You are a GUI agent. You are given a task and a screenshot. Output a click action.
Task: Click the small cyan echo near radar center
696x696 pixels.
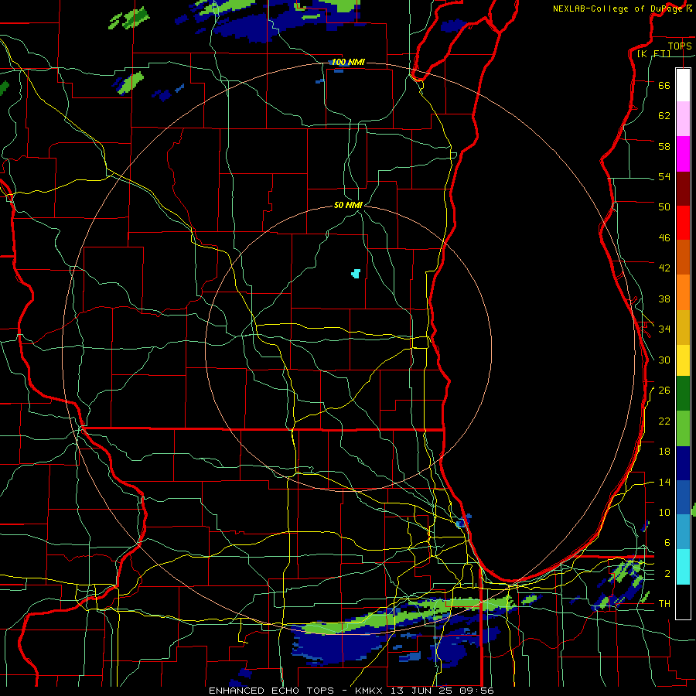(356, 274)
